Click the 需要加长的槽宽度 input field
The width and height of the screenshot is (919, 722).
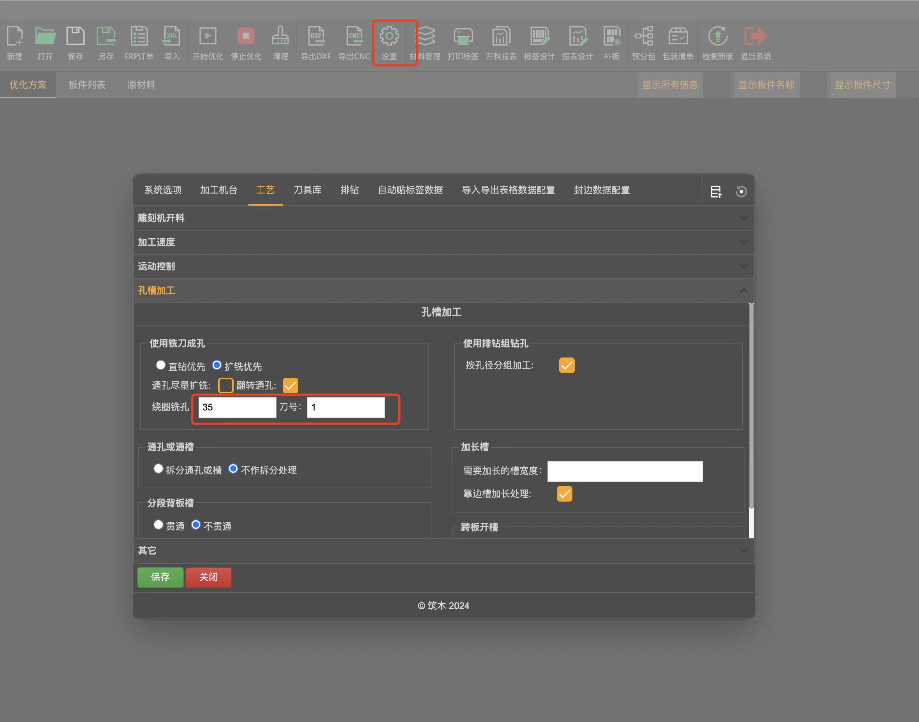click(x=625, y=471)
